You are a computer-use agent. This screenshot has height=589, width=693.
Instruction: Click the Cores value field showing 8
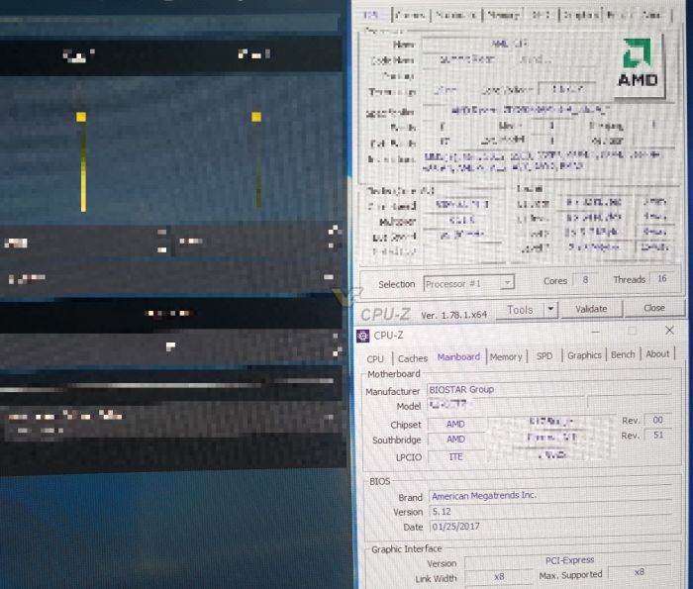[x=585, y=280]
